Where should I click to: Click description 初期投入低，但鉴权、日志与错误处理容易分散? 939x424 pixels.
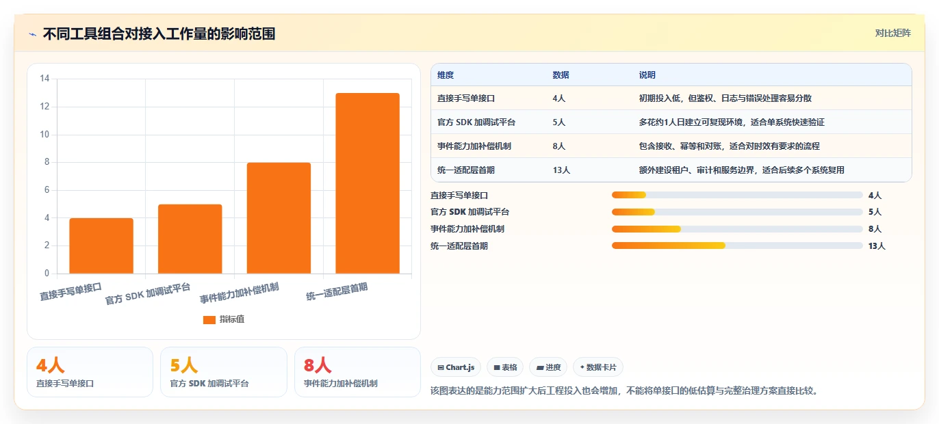tap(725, 98)
